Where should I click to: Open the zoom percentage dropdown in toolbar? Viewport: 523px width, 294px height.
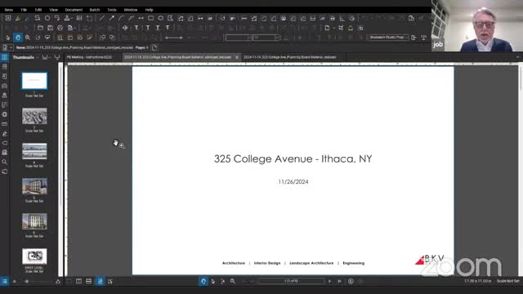point(277,38)
